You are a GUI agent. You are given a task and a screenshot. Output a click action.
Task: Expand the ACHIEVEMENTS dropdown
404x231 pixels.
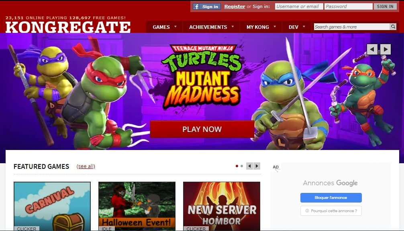(208, 27)
